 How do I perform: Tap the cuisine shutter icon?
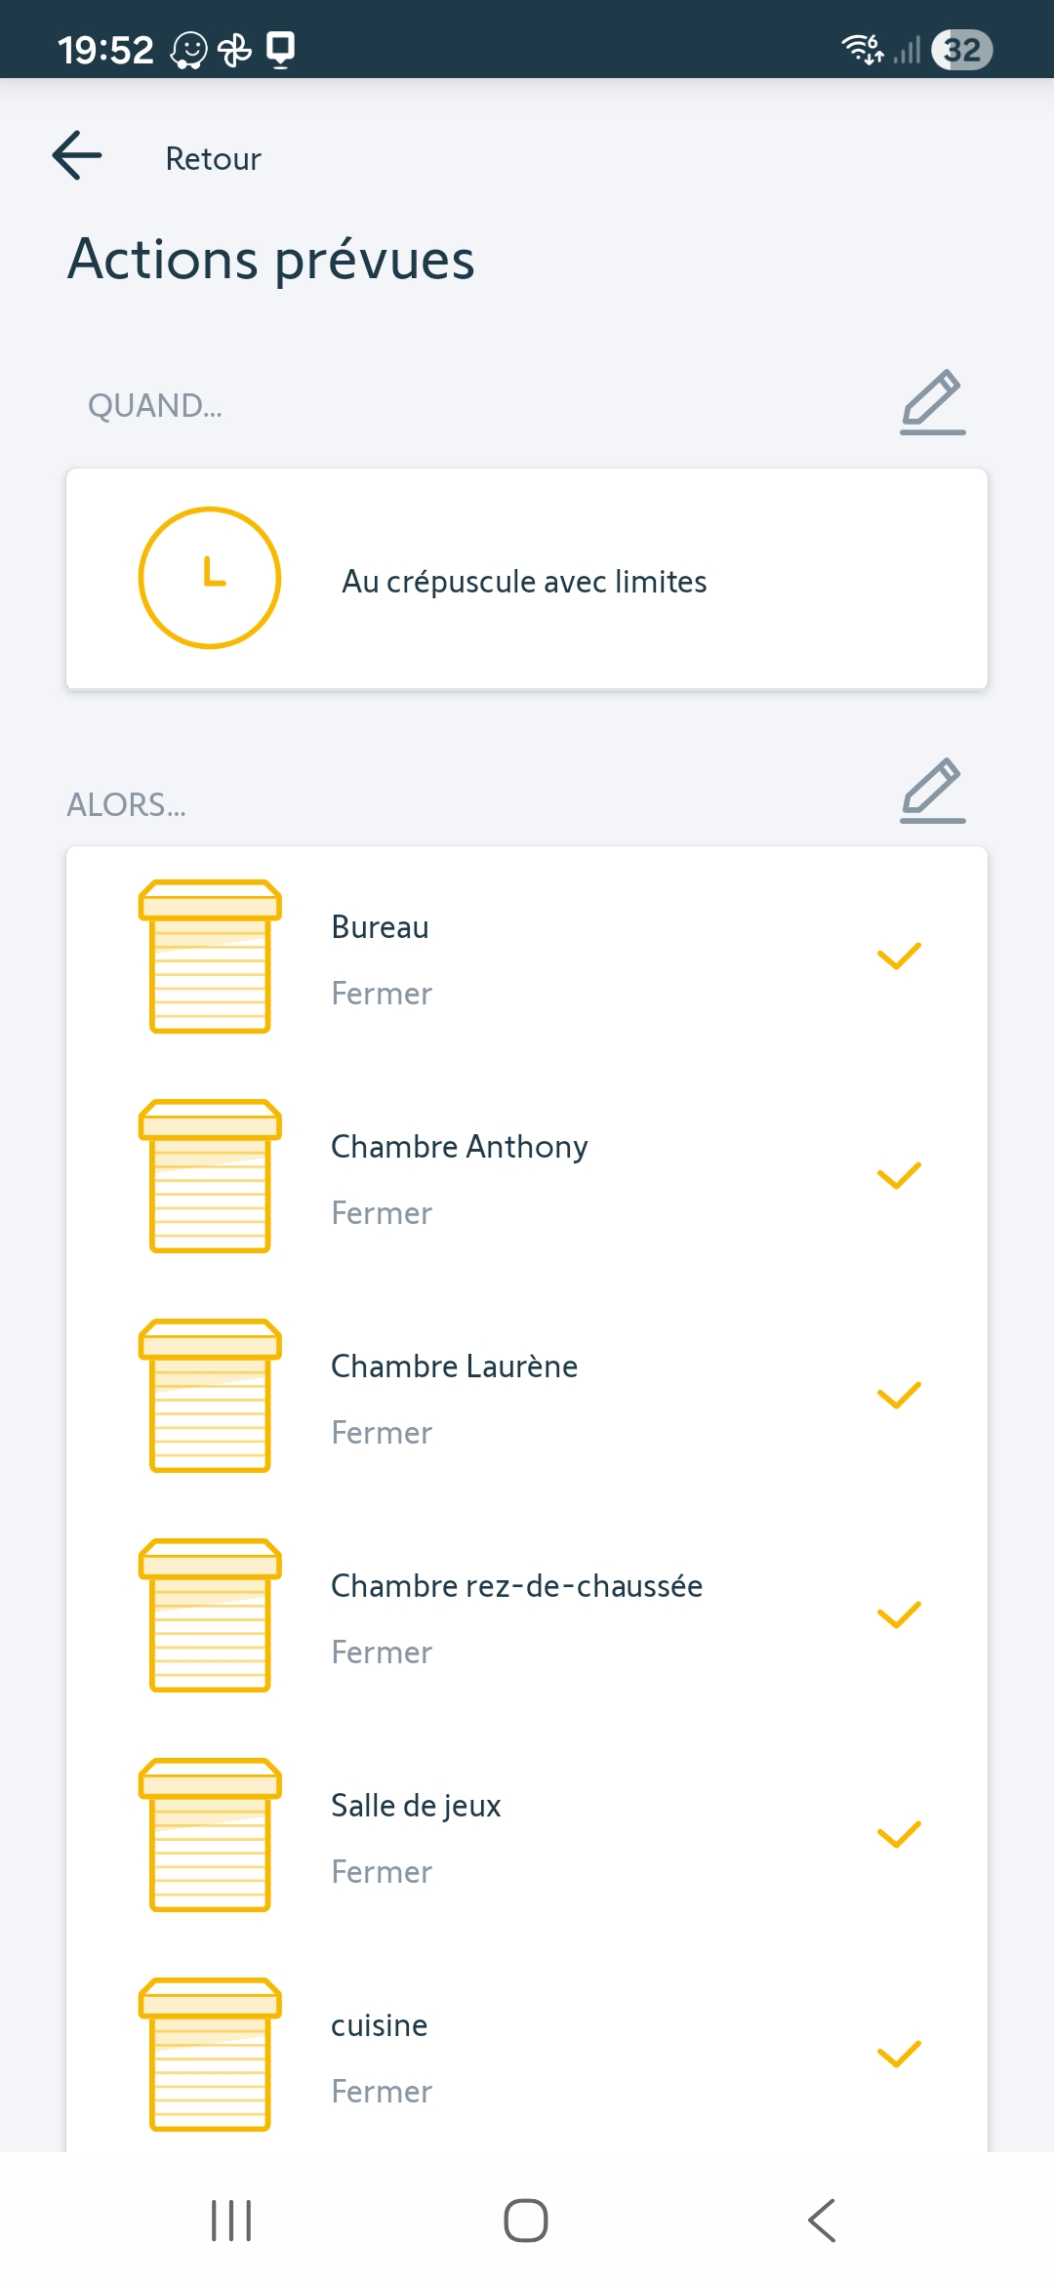(x=210, y=2055)
